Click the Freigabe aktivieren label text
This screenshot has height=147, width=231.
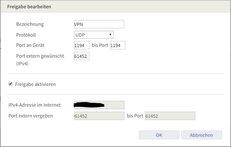pos(35,84)
